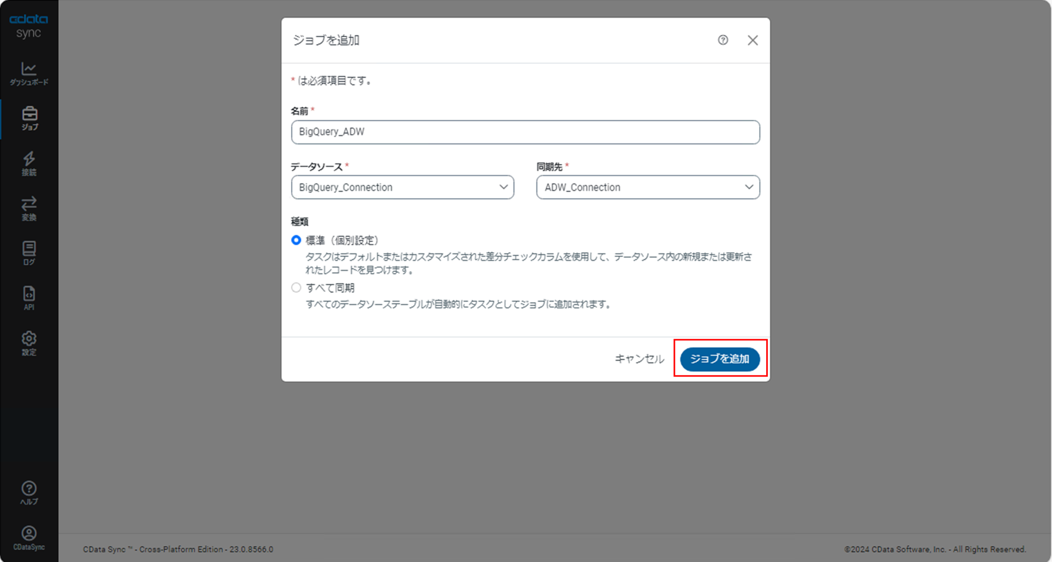Click the 標準（個別設定）label text

coord(342,241)
